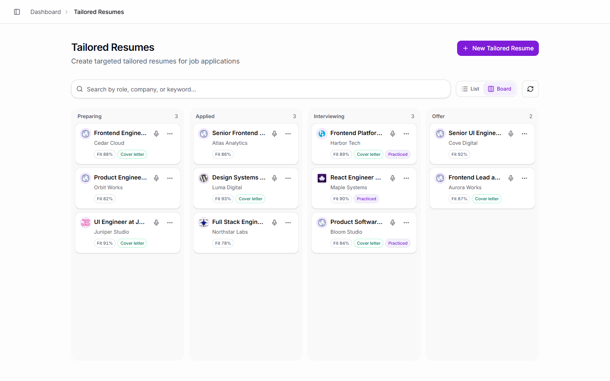Click microphone icon on Bloom Studio card
The height and width of the screenshot is (381, 610).
(x=393, y=223)
